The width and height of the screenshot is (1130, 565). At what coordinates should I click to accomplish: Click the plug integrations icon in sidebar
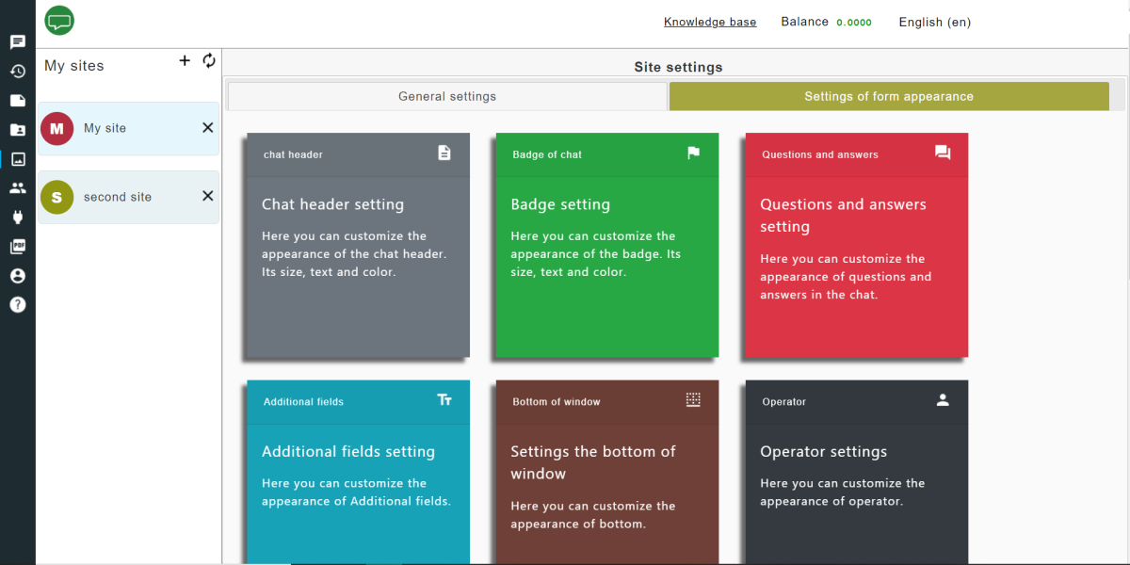point(17,218)
